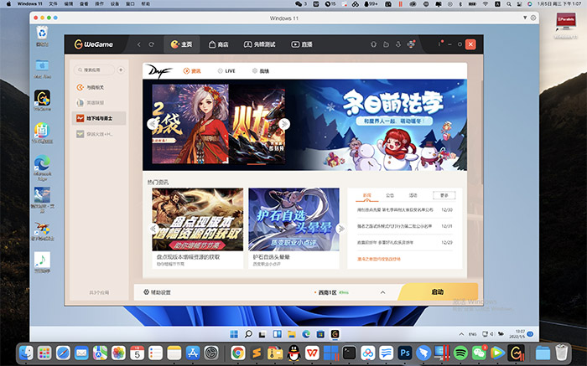Viewport: 587px width, 366px height.
Task: Open the WeGame menu icon with red dot
Action: [x=440, y=44]
